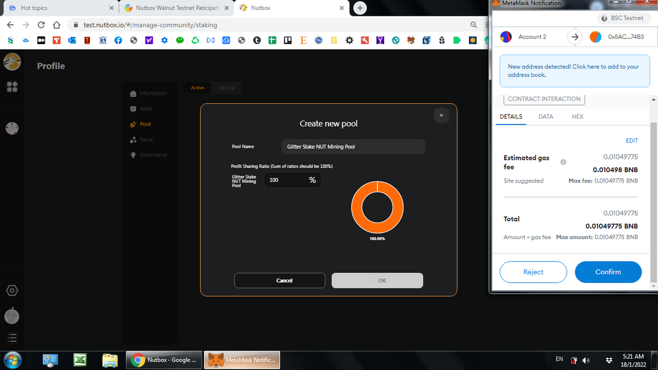Open Information in the profile menu
The height and width of the screenshot is (370, 658).
tap(148, 94)
